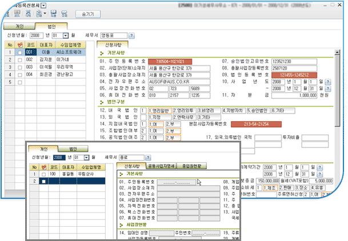Click help icon next to 종로 in inset window
This screenshot has height=241, width=348.
point(148,158)
